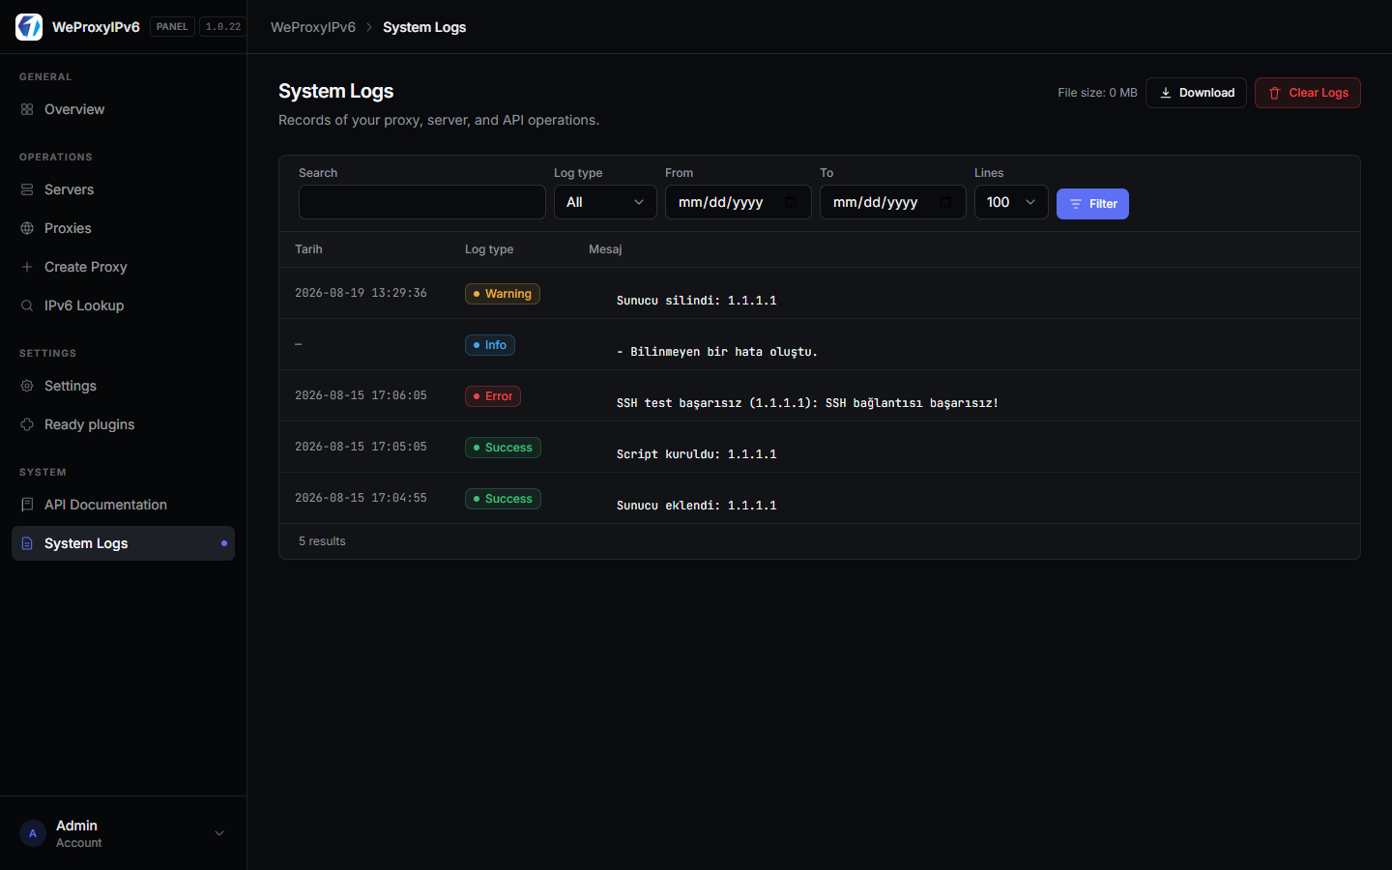Click the Admin avatar circle
This screenshot has width=1392, height=870.
point(33,833)
